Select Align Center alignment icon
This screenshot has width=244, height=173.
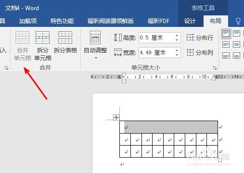236,45
